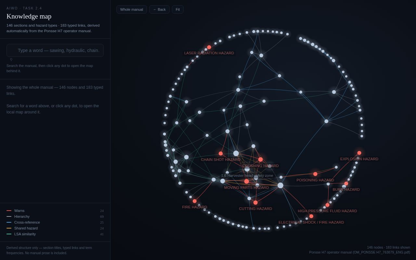
Task: Select the Shared hazard legend label
Action: pyautogui.click(x=26, y=228)
